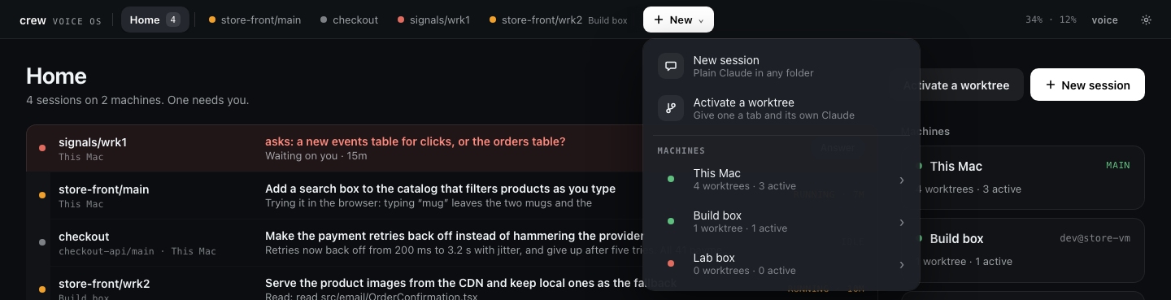Switch to the Home tab
The height and width of the screenshot is (300, 1171).
click(155, 20)
